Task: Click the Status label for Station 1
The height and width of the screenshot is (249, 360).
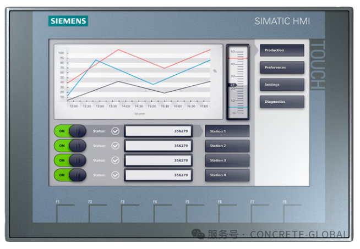Action: pyautogui.click(x=99, y=131)
